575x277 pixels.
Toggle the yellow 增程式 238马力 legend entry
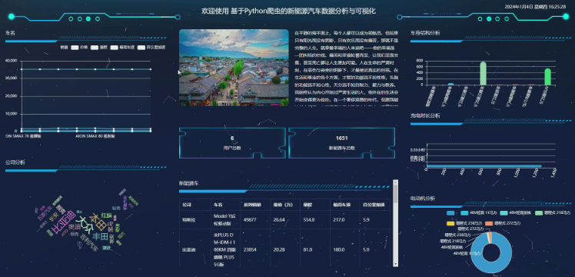coord(464,223)
